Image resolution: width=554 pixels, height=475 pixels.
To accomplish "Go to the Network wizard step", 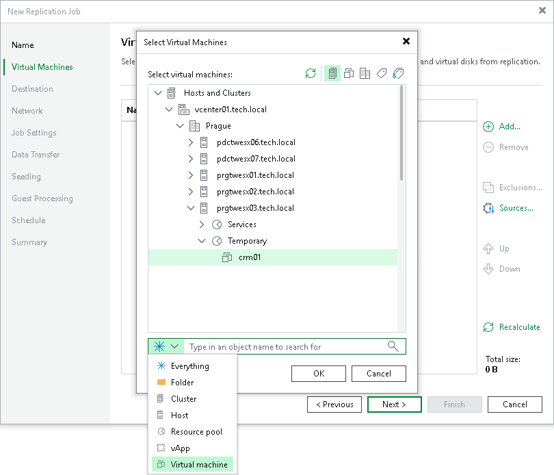I will point(27,111).
